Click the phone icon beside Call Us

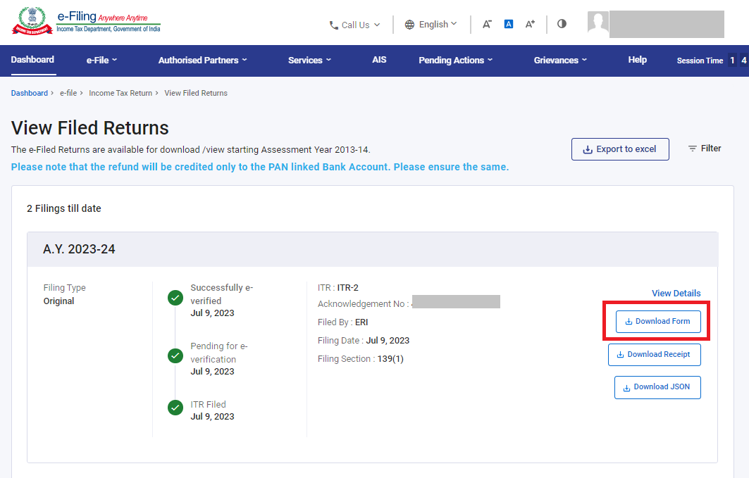tap(333, 25)
